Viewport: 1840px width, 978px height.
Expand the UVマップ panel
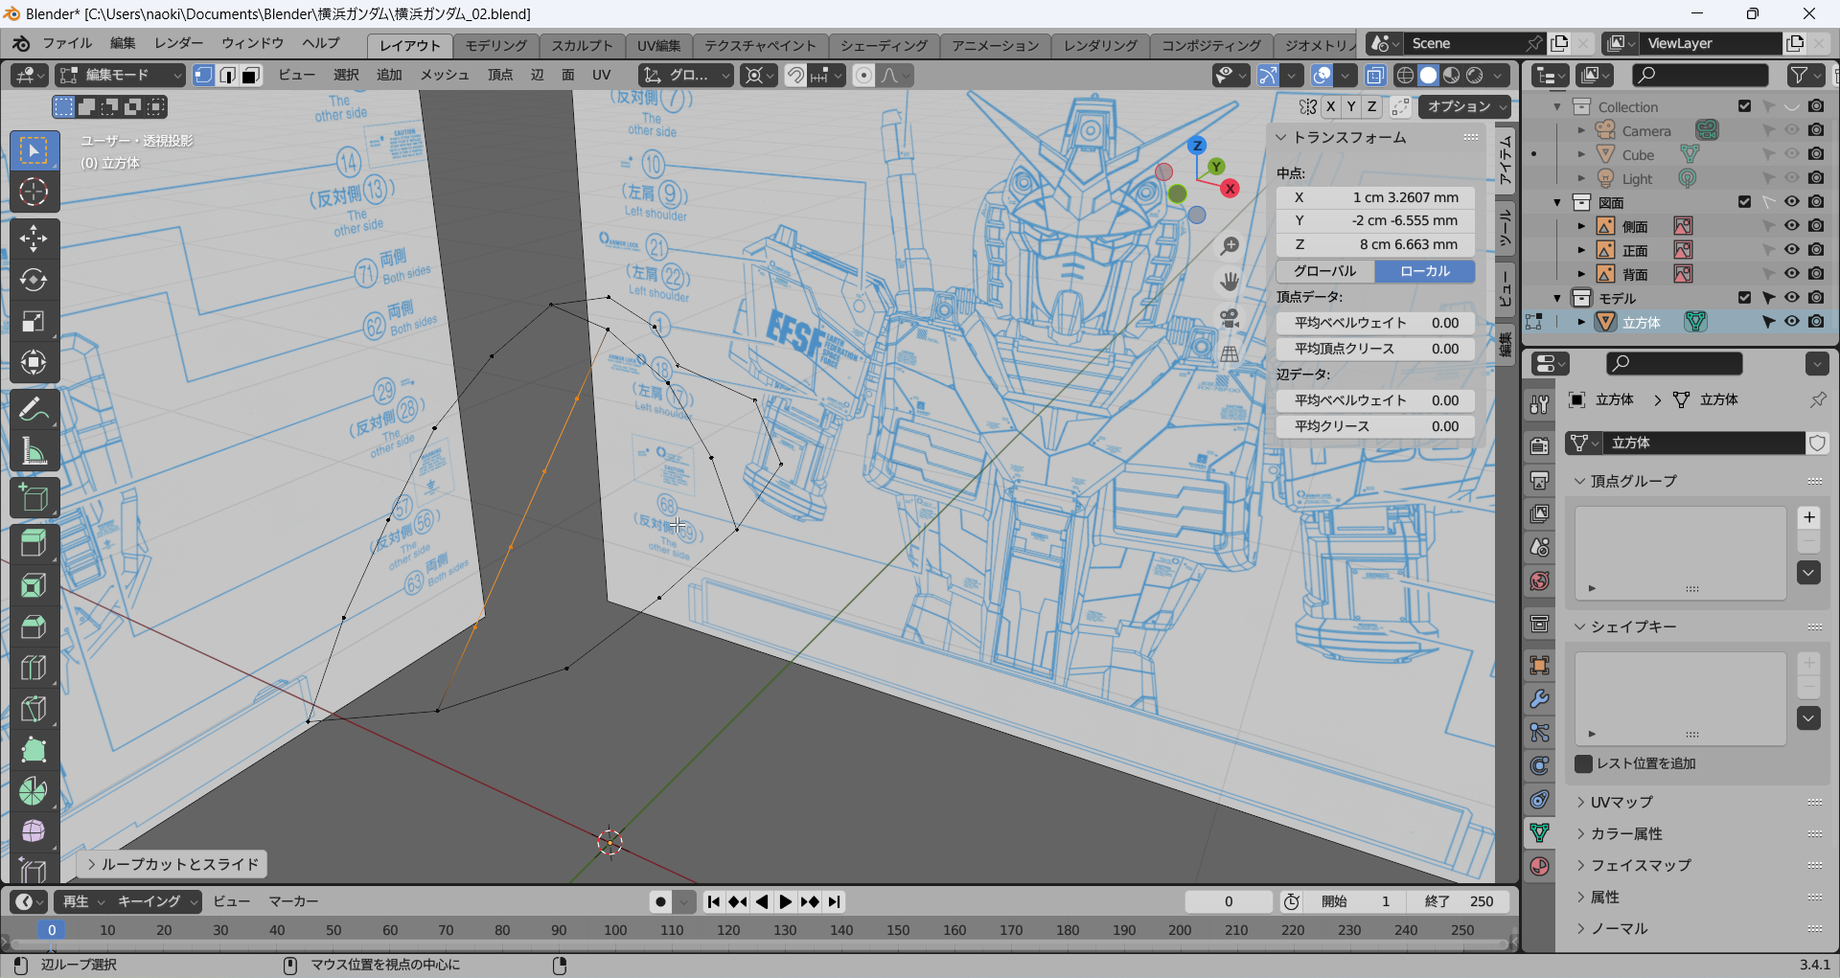[x=1621, y=802]
